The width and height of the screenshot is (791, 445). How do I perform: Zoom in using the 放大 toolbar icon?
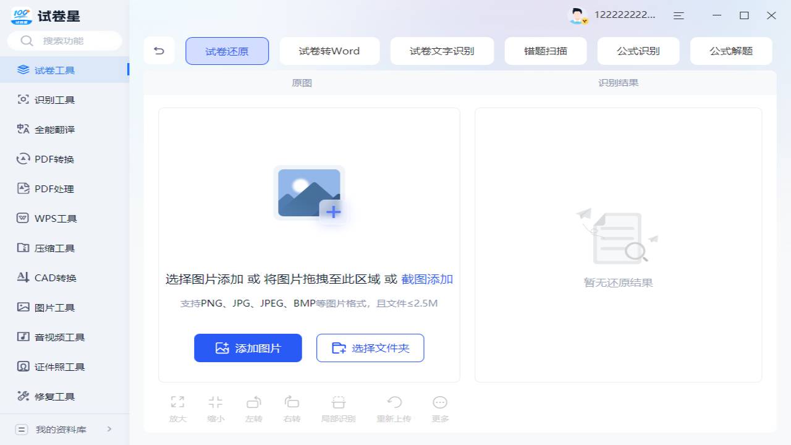tap(177, 408)
